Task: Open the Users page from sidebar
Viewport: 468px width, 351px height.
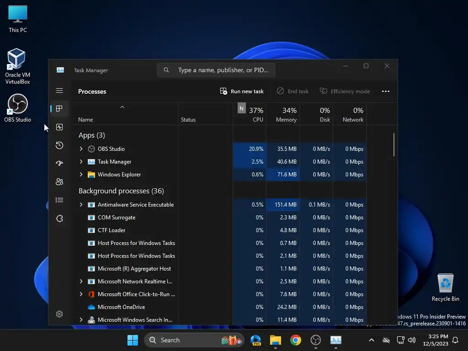Action: [x=59, y=182]
